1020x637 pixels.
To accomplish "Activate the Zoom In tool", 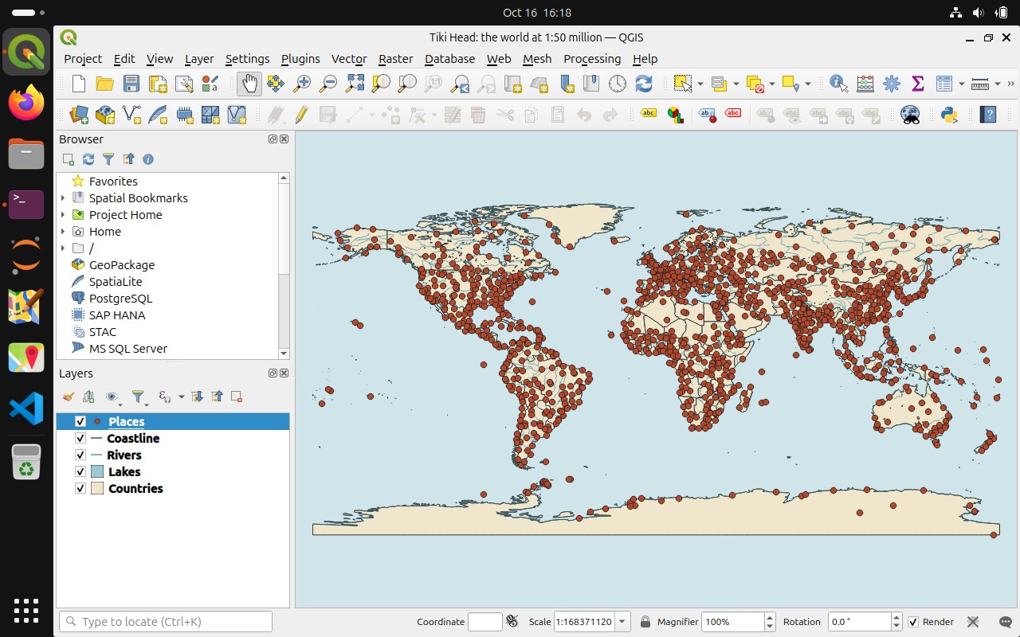I will [x=302, y=84].
